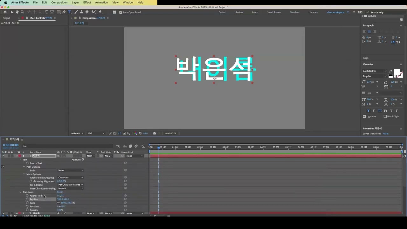Open the Composition Mini-Flowchart icon
Viewport: 407px width, 229px height.
(x=118, y=146)
